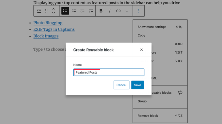Click the Save button in the dialog
The width and height of the screenshot is (222, 124).
137,85
